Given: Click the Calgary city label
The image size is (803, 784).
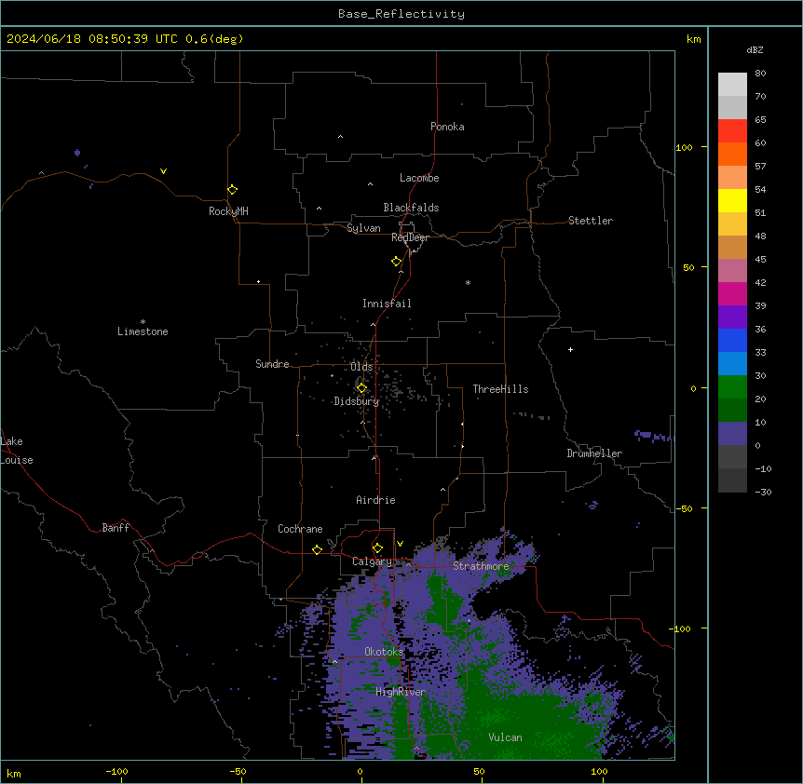Looking at the screenshot, I should pos(372,561).
